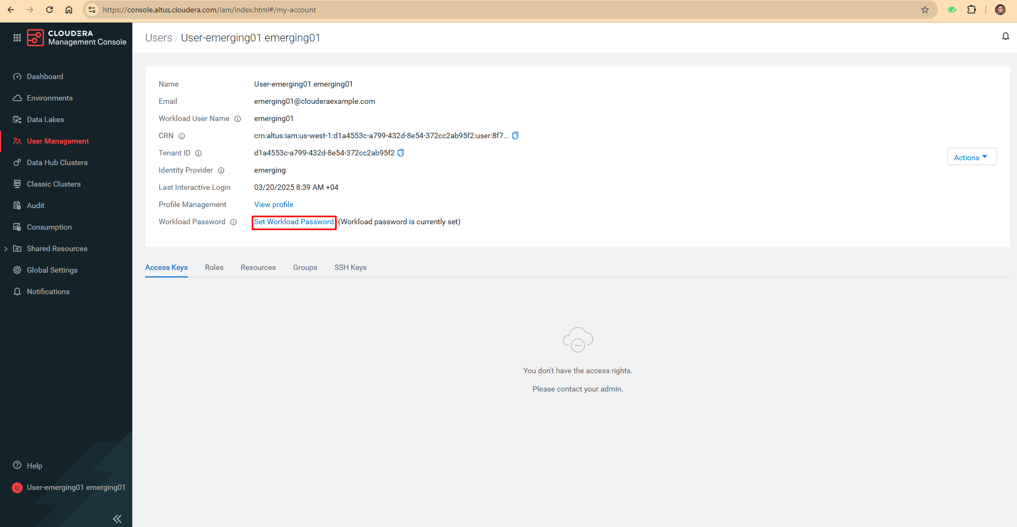Open the browser profile avatar
The width and height of the screenshot is (1017, 527).
1000,10
